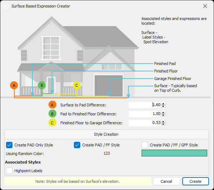The width and height of the screenshot is (214, 190).
Task: Click the Create button
Action: 195,181
